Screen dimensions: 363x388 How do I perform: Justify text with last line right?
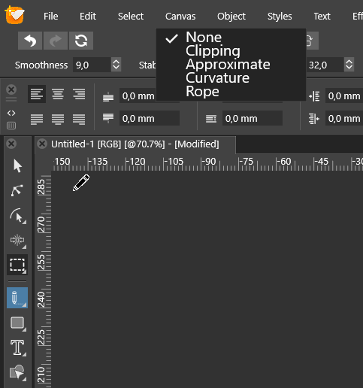coord(79,119)
